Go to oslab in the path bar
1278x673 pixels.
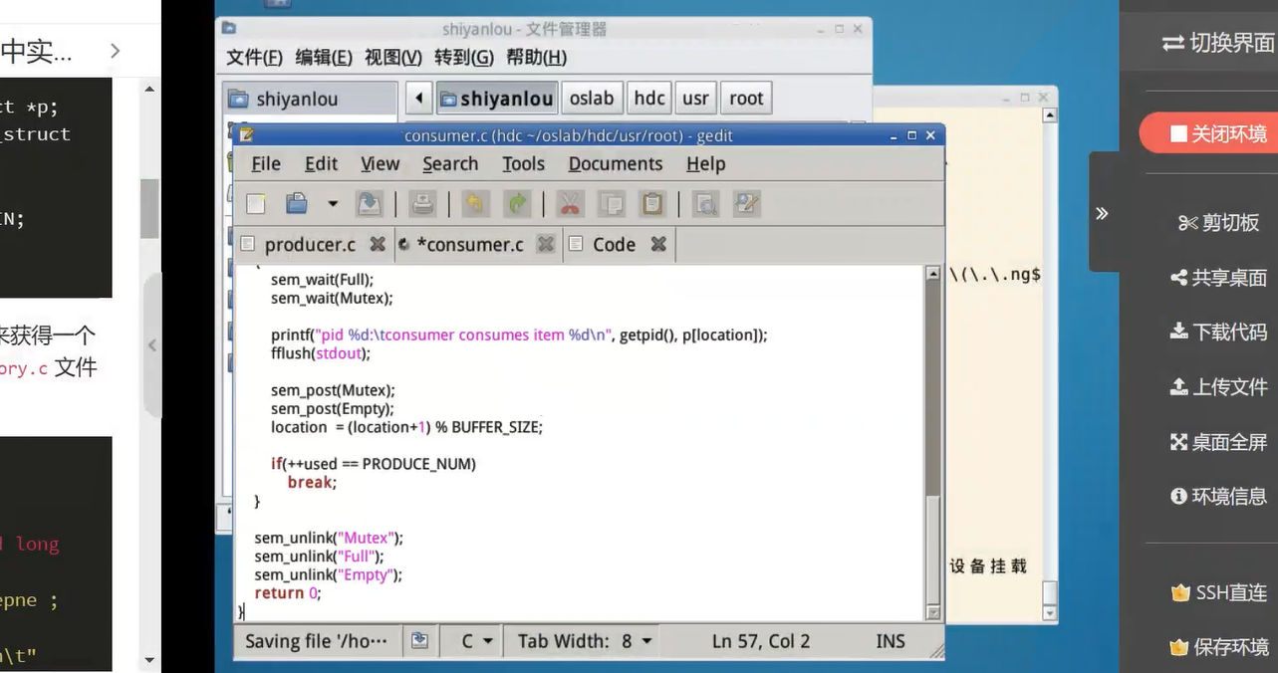click(592, 99)
